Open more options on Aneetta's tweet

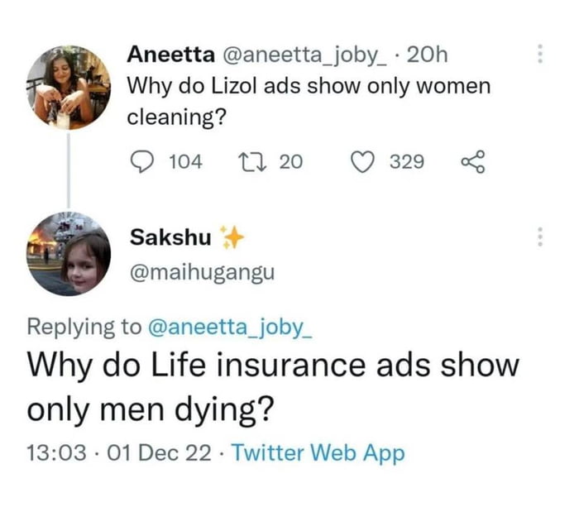(539, 55)
